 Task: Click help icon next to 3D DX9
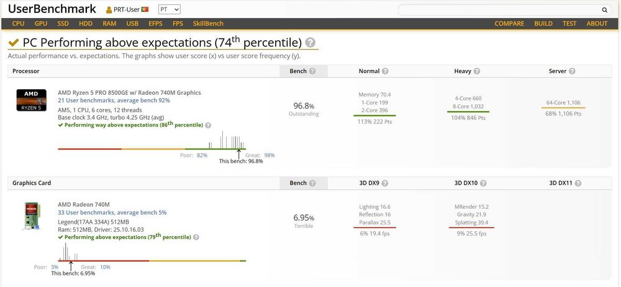(x=385, y=183)
